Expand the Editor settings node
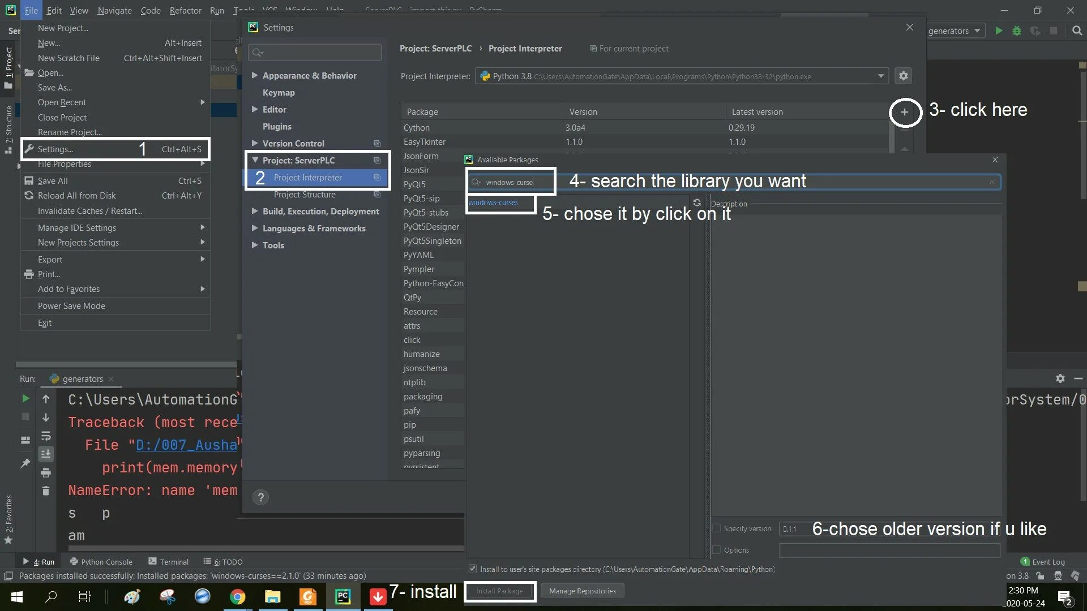1087x611 pixels. [x=255, y=109]
